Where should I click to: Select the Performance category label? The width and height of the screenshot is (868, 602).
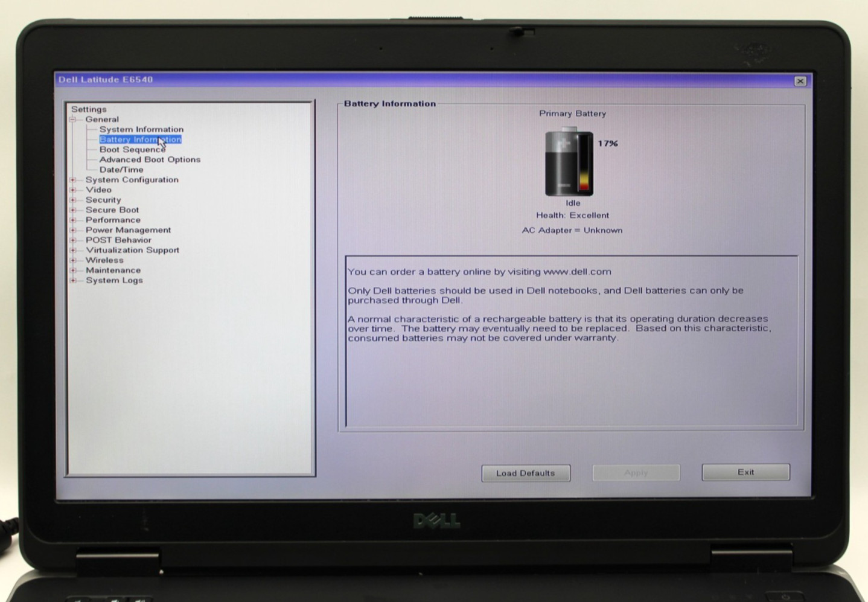click(113, 220)
